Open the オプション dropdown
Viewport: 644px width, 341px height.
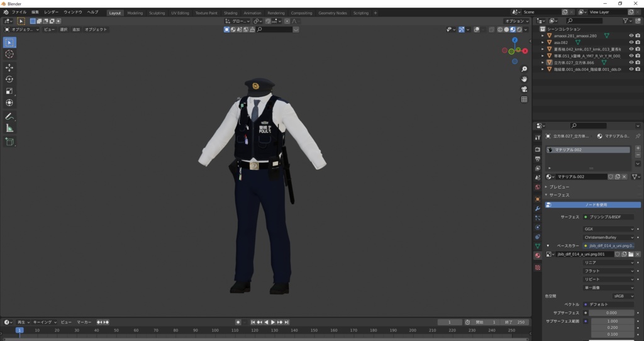[517, 21]
